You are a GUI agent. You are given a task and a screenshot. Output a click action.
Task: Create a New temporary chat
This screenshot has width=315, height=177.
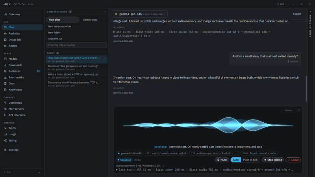[x=59, y=26]
